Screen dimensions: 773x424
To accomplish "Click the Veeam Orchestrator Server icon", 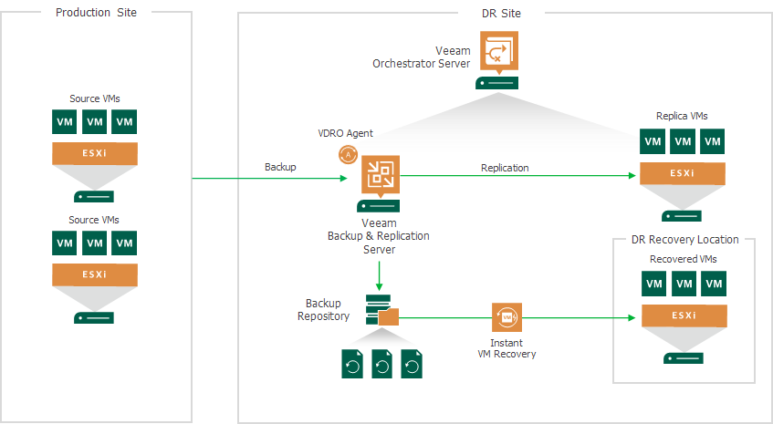I will point(499,51).
